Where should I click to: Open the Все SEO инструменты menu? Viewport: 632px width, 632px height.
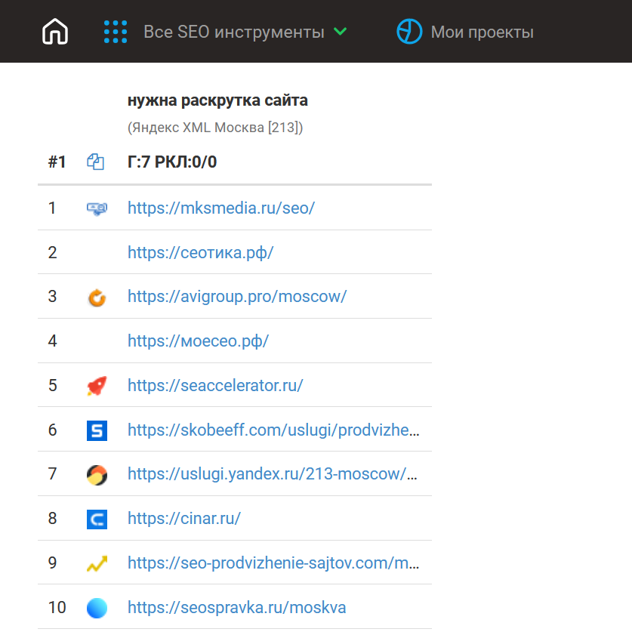(234, 32)
